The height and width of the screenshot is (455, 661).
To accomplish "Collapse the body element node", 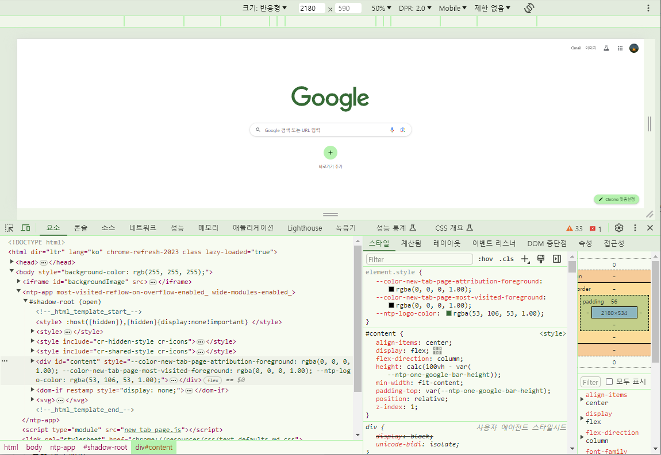I will pyautogui.click(x=12, y=271).
